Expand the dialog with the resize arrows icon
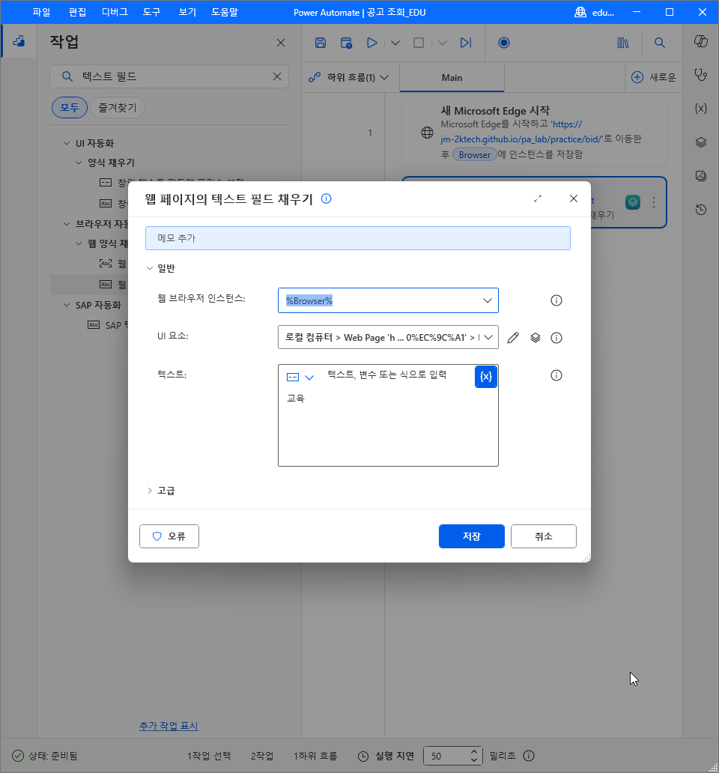Image resolution: width=719 pixels, height=773 pixels. (x=538, y=198)
